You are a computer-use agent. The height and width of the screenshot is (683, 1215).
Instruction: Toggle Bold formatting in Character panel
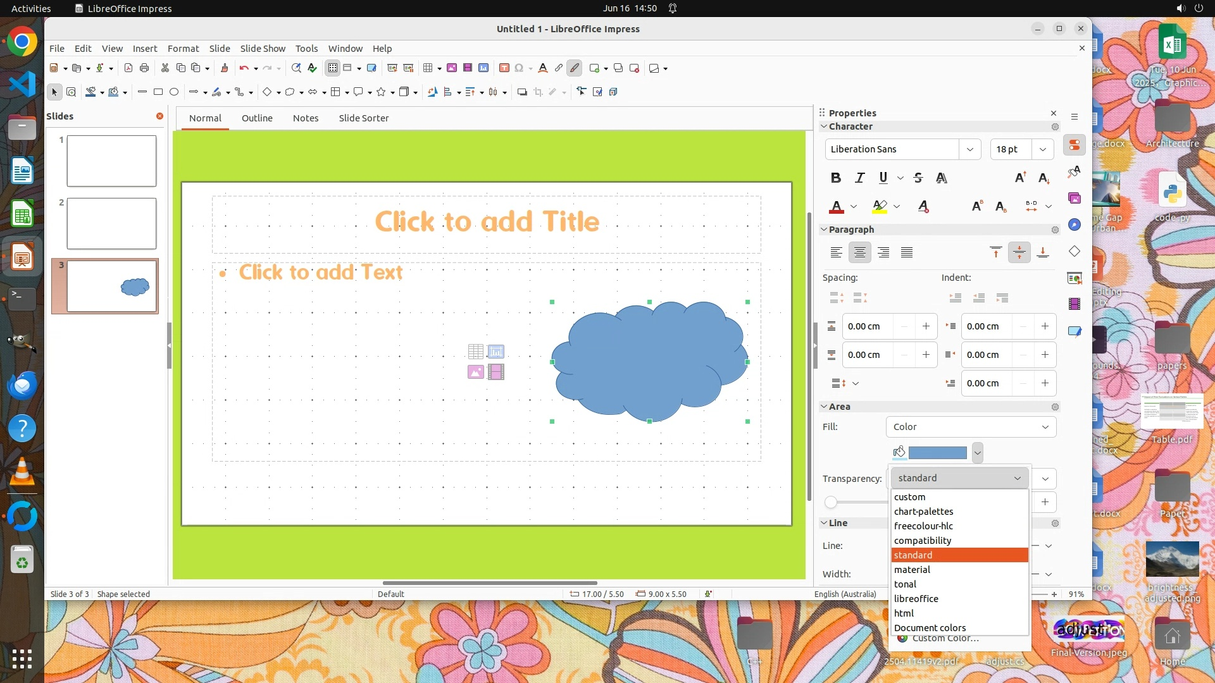coord(835,178)
